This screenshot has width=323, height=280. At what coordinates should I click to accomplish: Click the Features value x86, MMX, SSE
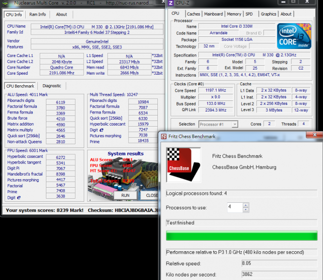(97, 47)
